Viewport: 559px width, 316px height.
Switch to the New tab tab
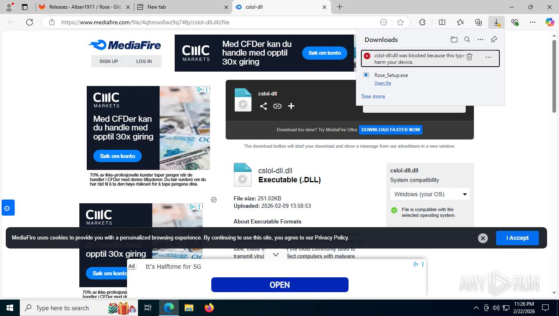(183, 7)
